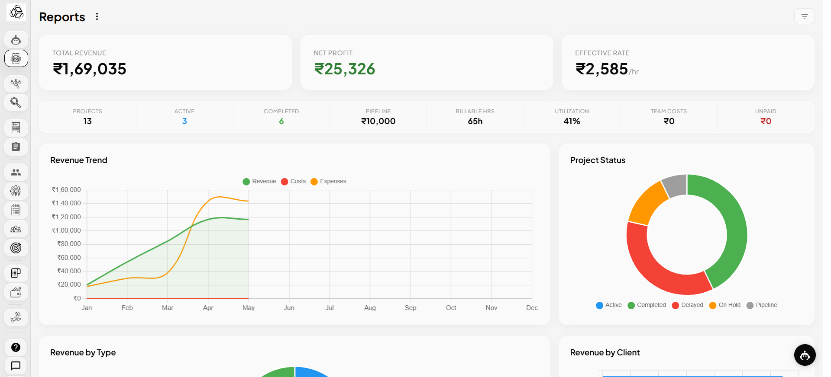Click the app logo at top left
This screenshot has width=831, height=377.
(x=16, y=12)
